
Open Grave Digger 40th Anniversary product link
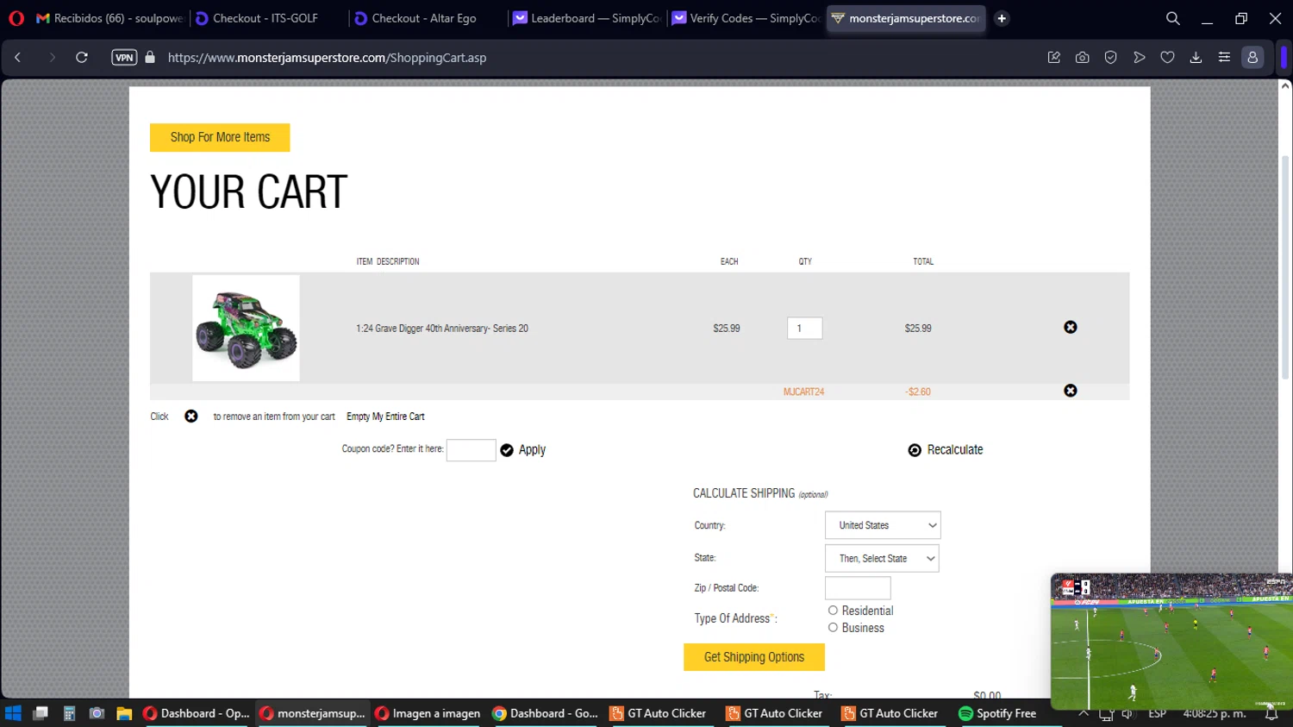(442, 329)
